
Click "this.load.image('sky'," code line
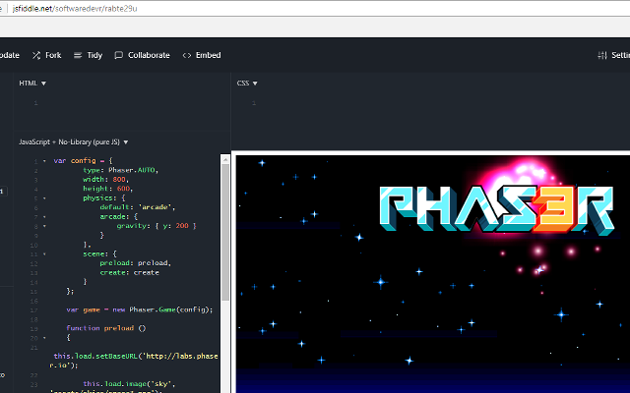129,384
